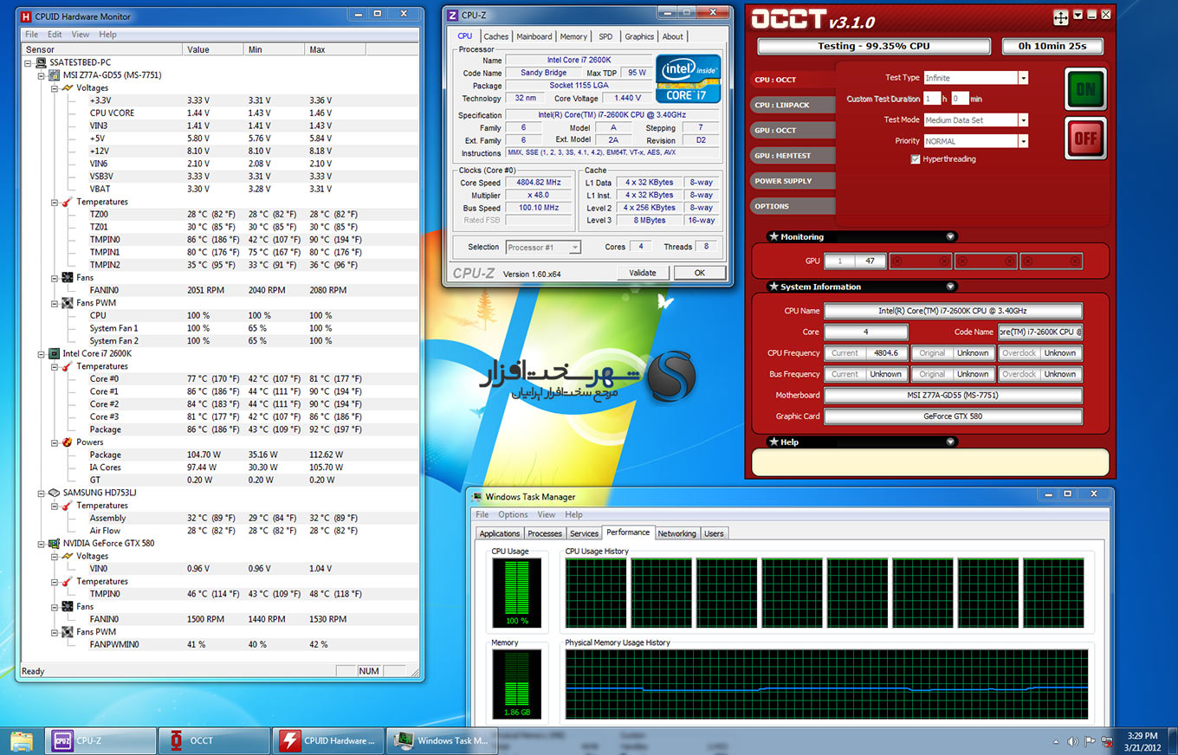1178x755 pixels.
Task: Click the OK button in CPU-Z
Action: (x=700, y=273)
